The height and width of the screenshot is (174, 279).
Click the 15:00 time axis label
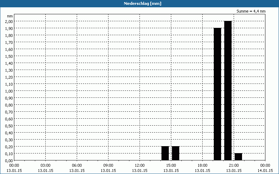click(x=171, y=166)
